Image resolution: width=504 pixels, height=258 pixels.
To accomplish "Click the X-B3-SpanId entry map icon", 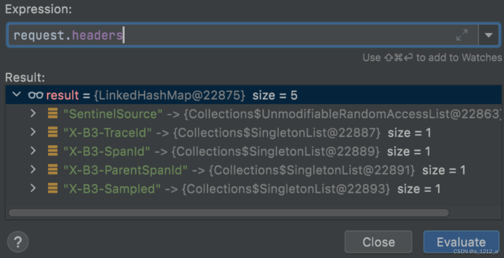I will tap(53, 151).
